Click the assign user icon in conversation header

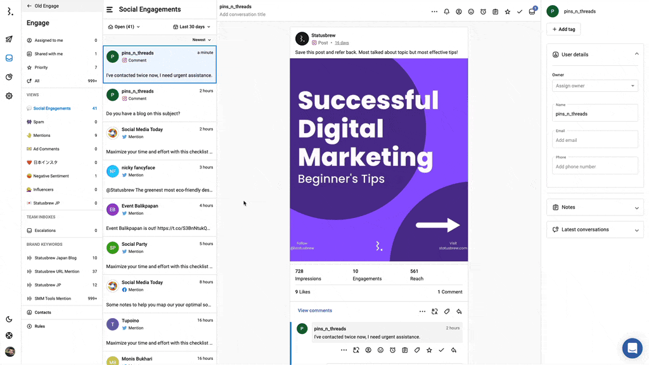click(x=459, y=11)
